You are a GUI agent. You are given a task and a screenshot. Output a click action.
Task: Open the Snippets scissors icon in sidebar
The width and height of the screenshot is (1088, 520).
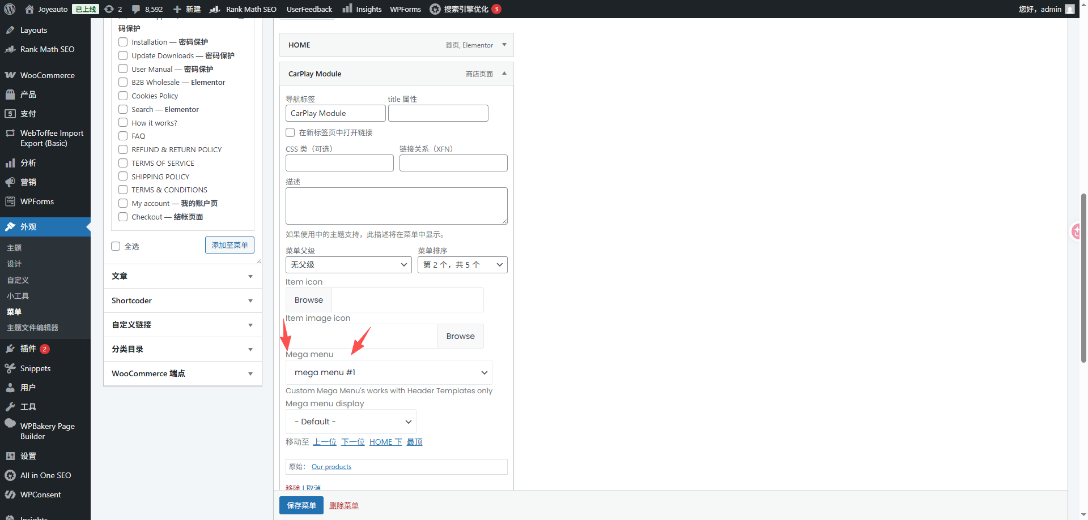pos(10,368)
